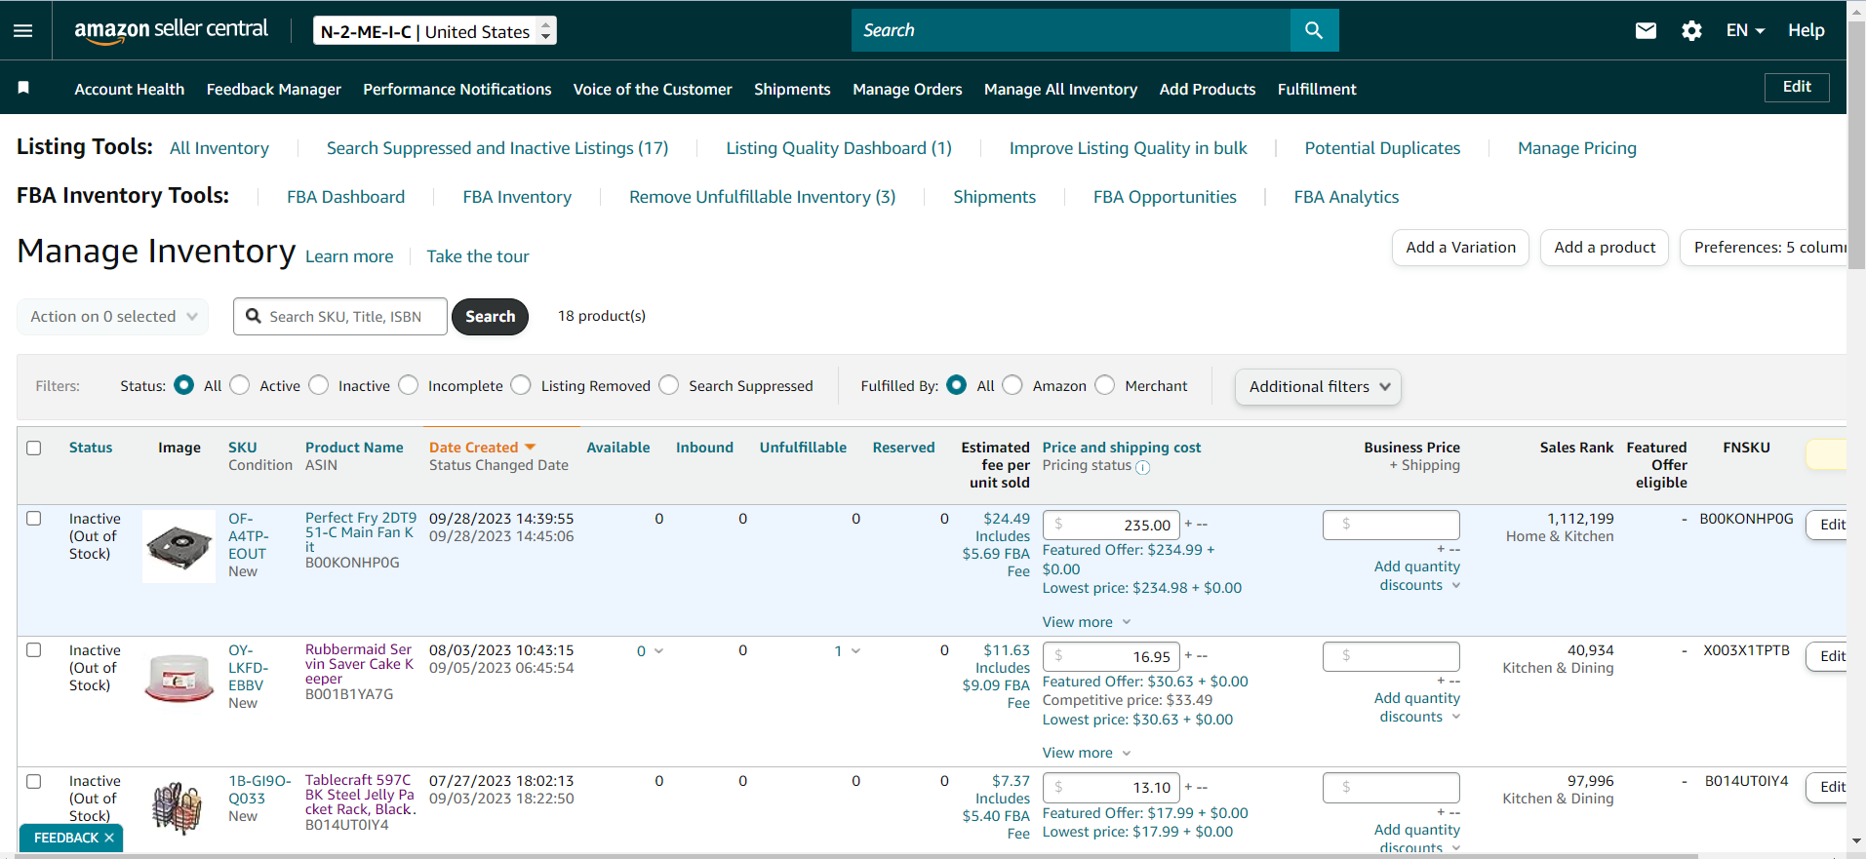Viewport: 1866px width, 859px height.
Task: Expand View more for the fan kit row
Action: pos(1087,622)
